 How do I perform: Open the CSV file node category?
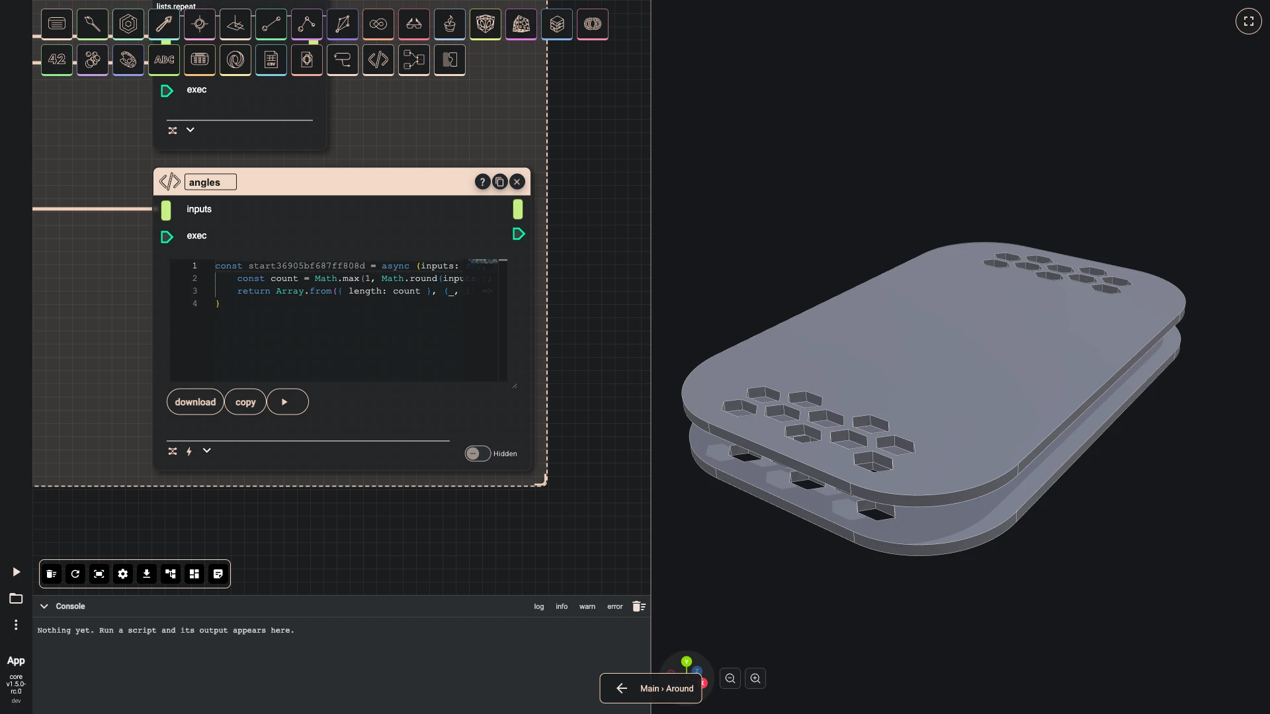pyautogui.click(x=271, y=59)
